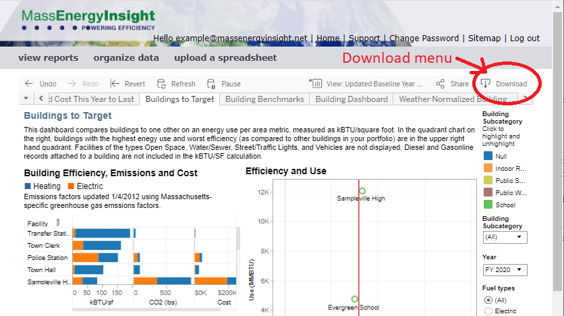Click the Log out link
Viewport: 564px width, 316px height.
point(525,38)
